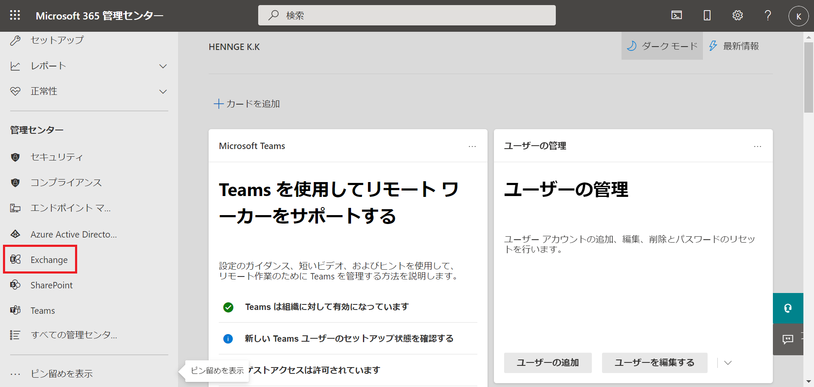Screen dimensions: 814x387
Task: Click the mobile app phone icon
Action: click(x=707, y=16)
